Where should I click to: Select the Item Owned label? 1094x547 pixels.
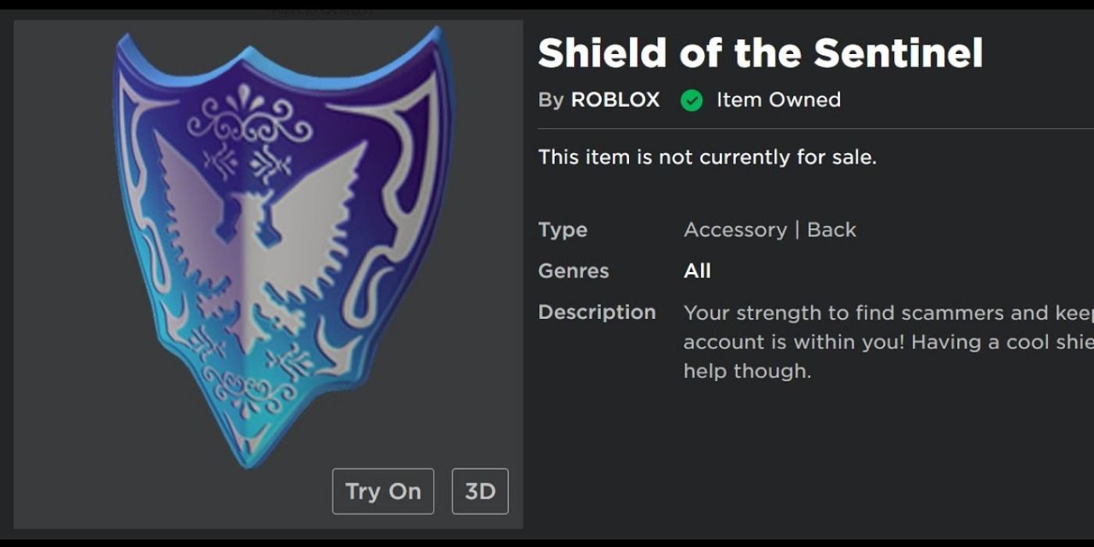(778, 100)
